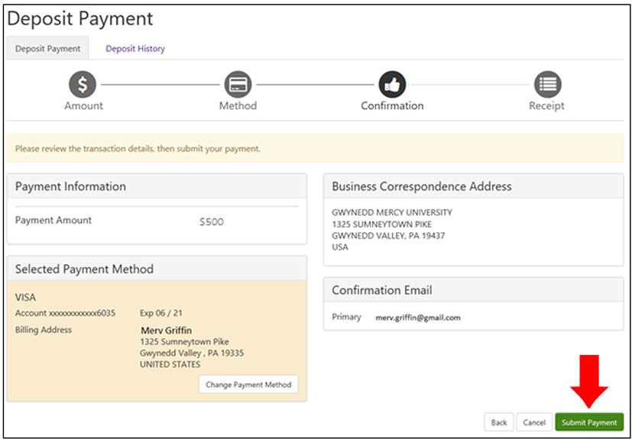Click the Business Correspondence Address heading
This screenshot has height=442, width=632.
pyautogui.click(x=422, y=186)
